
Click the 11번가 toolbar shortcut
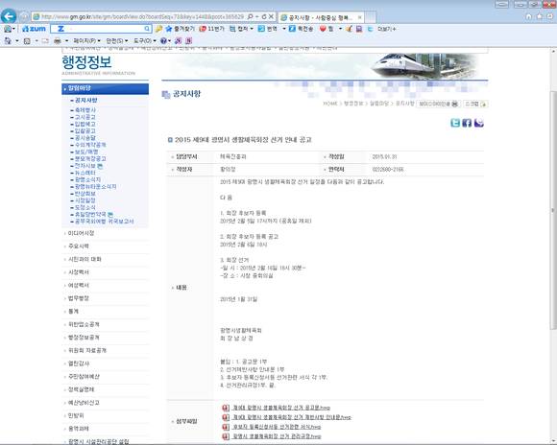pyautogui.click(x=212, y=29)
